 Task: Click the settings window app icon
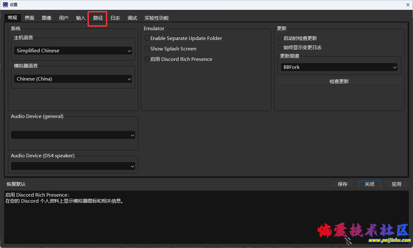[5, 5]
